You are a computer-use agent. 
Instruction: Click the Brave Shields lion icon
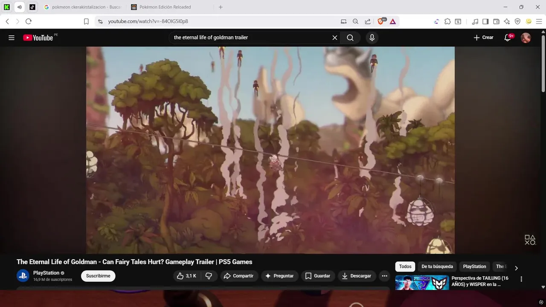pyautogui.click(x=381, y=21)
